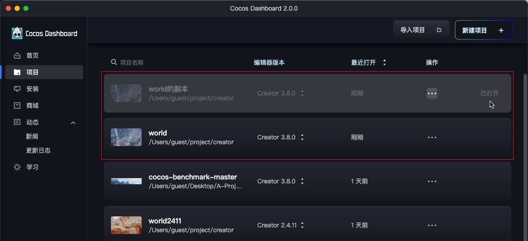Collapse the 动态 sidebar section
The image size is (528, 241).
pos(73,123)
